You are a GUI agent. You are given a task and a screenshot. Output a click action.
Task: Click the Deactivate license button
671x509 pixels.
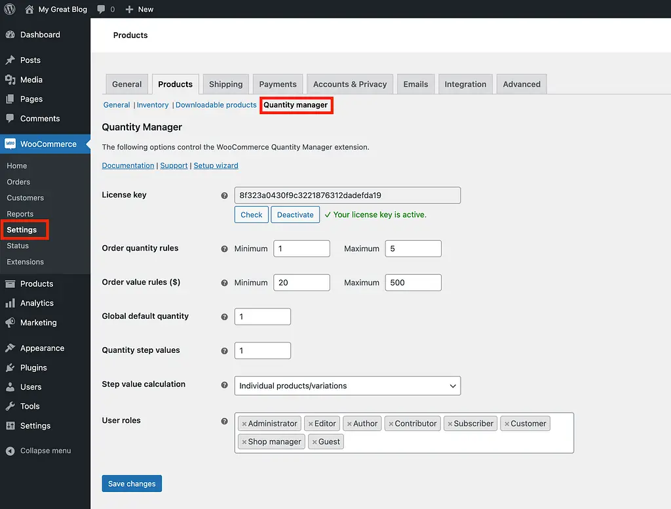tap(295, 214)
